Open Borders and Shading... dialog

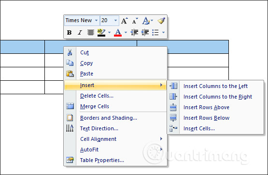coord(115,118)
